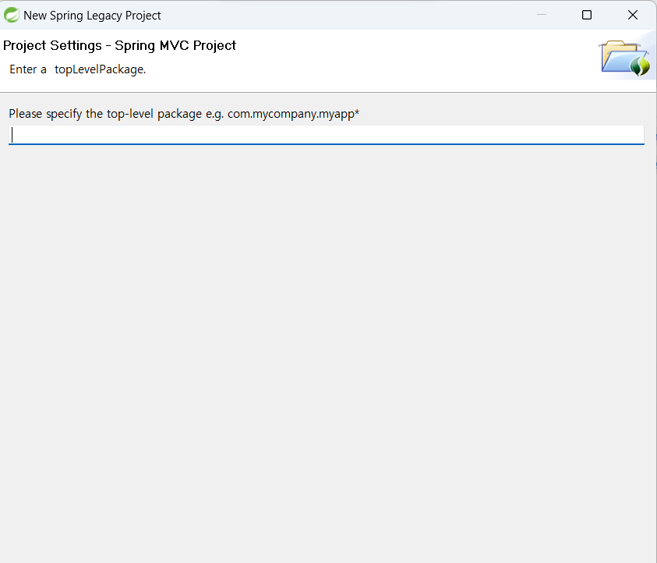Click the top-level package input field
This screenshot has width=657, height=563.
click(x=326, y=135)
